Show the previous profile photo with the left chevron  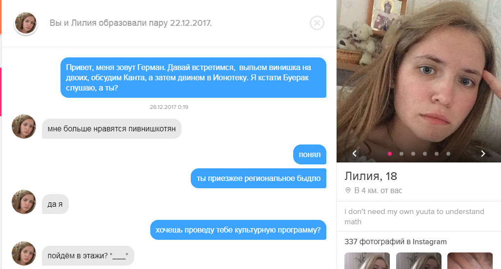click(354, 154)
